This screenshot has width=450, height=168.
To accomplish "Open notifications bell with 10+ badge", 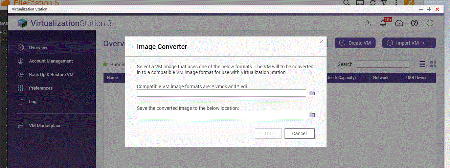I will (x=383, y=23).
